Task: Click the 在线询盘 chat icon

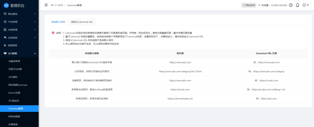Action: [5, 37]
